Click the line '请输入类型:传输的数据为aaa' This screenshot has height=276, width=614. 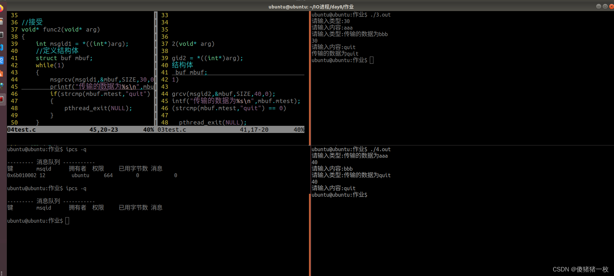coord(350,156)
